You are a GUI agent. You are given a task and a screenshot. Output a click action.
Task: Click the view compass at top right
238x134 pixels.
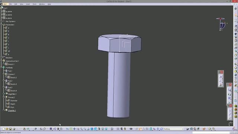221,24
